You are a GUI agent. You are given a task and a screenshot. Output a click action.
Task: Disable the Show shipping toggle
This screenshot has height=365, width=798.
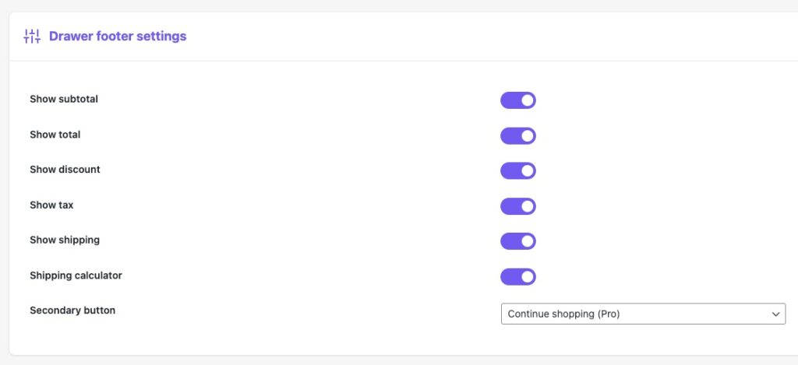[518, 241]
